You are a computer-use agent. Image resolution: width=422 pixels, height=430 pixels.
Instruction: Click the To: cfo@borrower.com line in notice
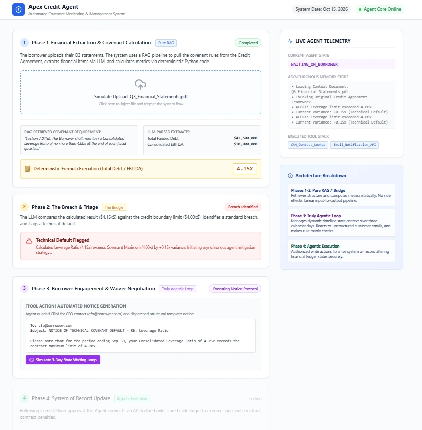pos(51,325)
